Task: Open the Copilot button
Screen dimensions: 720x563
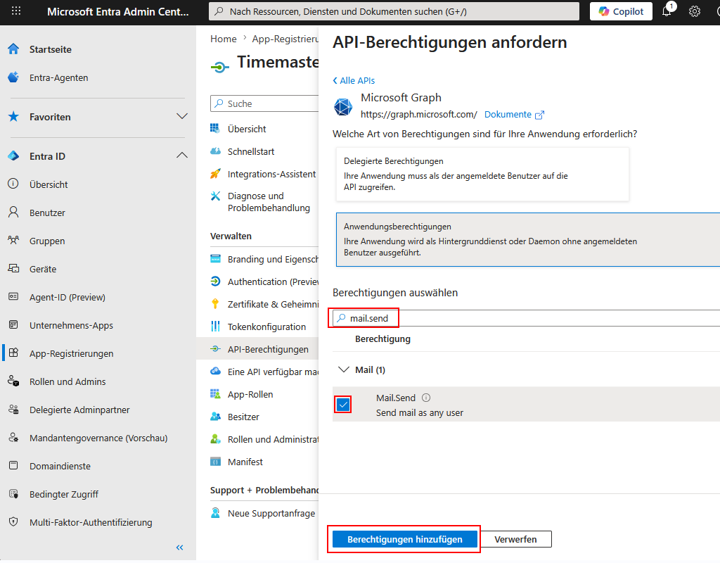Action: (x=621, y=11)
